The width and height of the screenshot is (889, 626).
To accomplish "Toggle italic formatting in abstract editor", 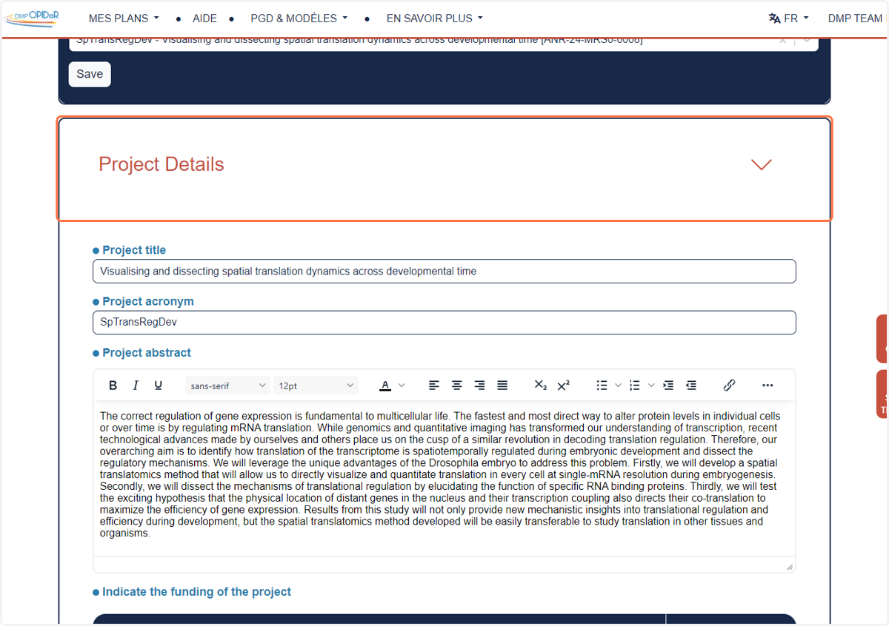I will [136, 386].
